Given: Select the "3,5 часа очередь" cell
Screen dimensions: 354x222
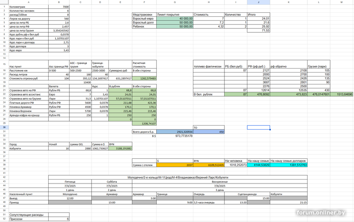Looking at the screenshot, I should point(209,203).
